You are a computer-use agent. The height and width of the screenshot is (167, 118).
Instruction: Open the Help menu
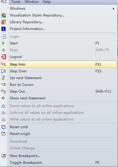47,2
